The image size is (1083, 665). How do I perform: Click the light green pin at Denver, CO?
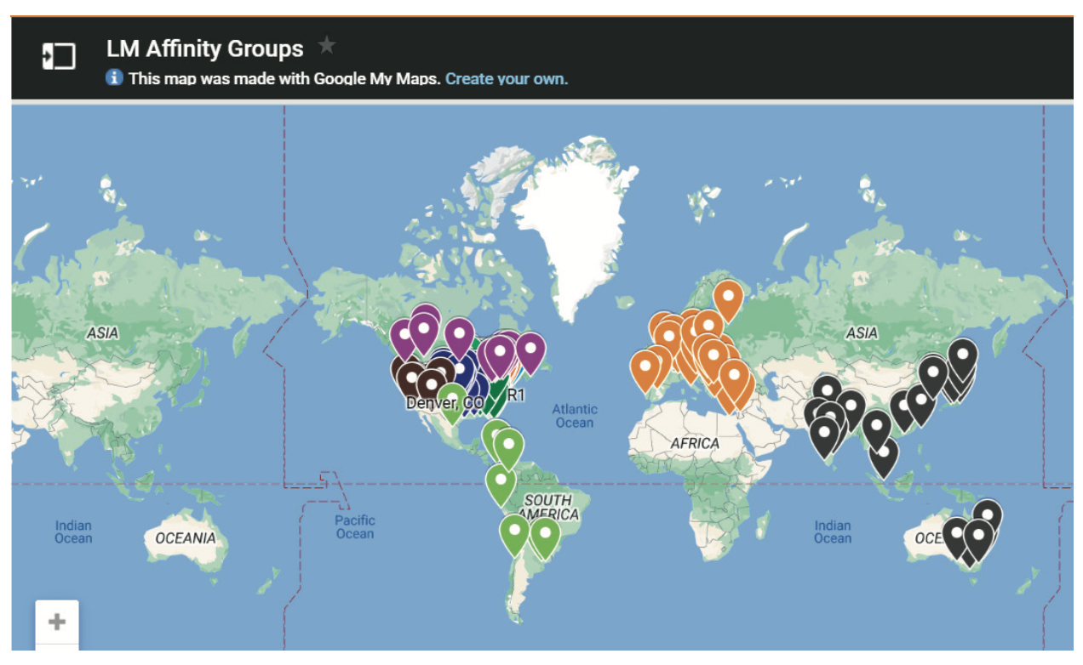coord(451,399)
